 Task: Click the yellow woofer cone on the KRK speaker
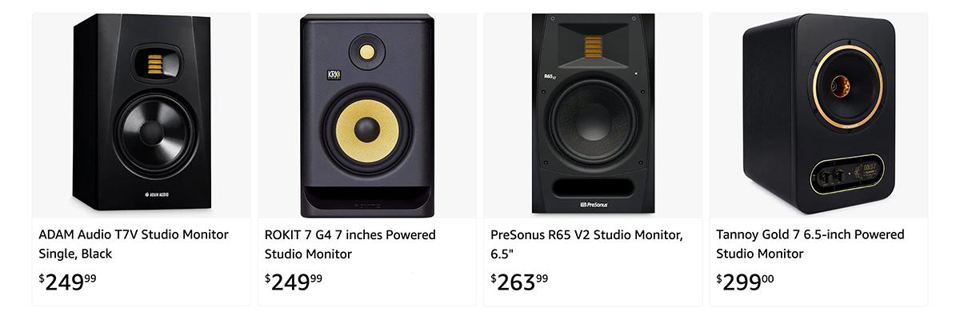[x=368, y=131]
